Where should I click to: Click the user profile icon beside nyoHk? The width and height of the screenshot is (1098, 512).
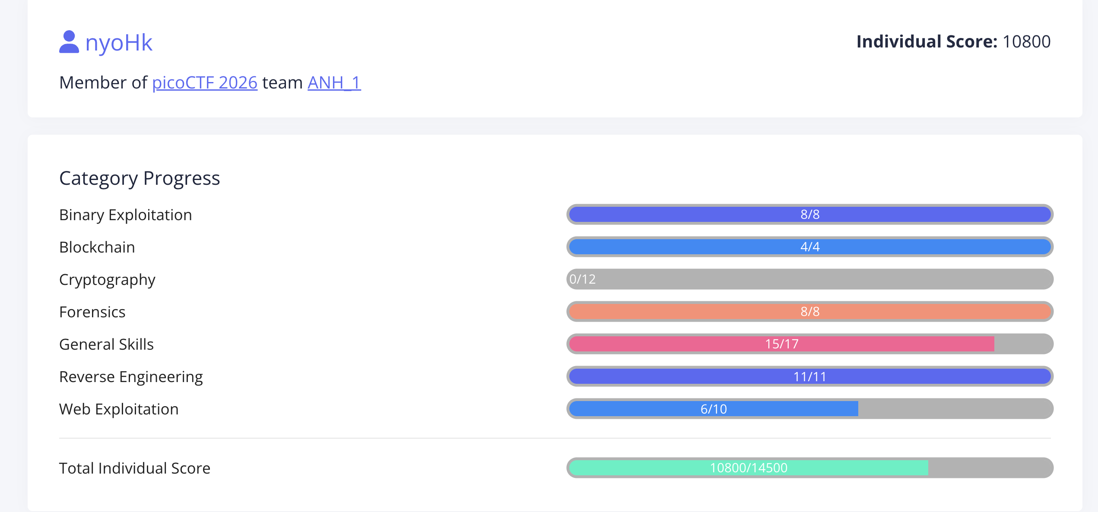[69, 42]
